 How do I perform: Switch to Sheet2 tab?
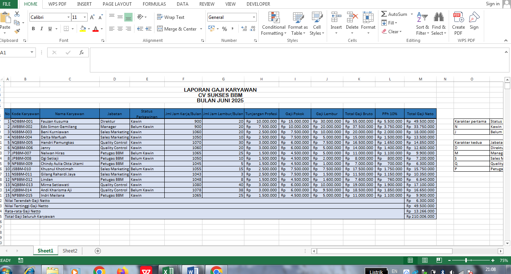70,251
